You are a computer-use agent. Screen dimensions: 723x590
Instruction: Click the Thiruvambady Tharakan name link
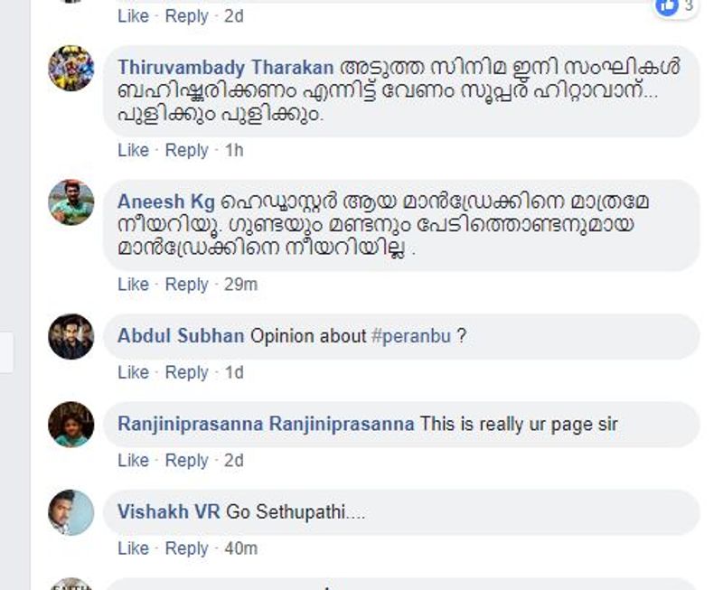pyautogui.click(x=226, y=68)
